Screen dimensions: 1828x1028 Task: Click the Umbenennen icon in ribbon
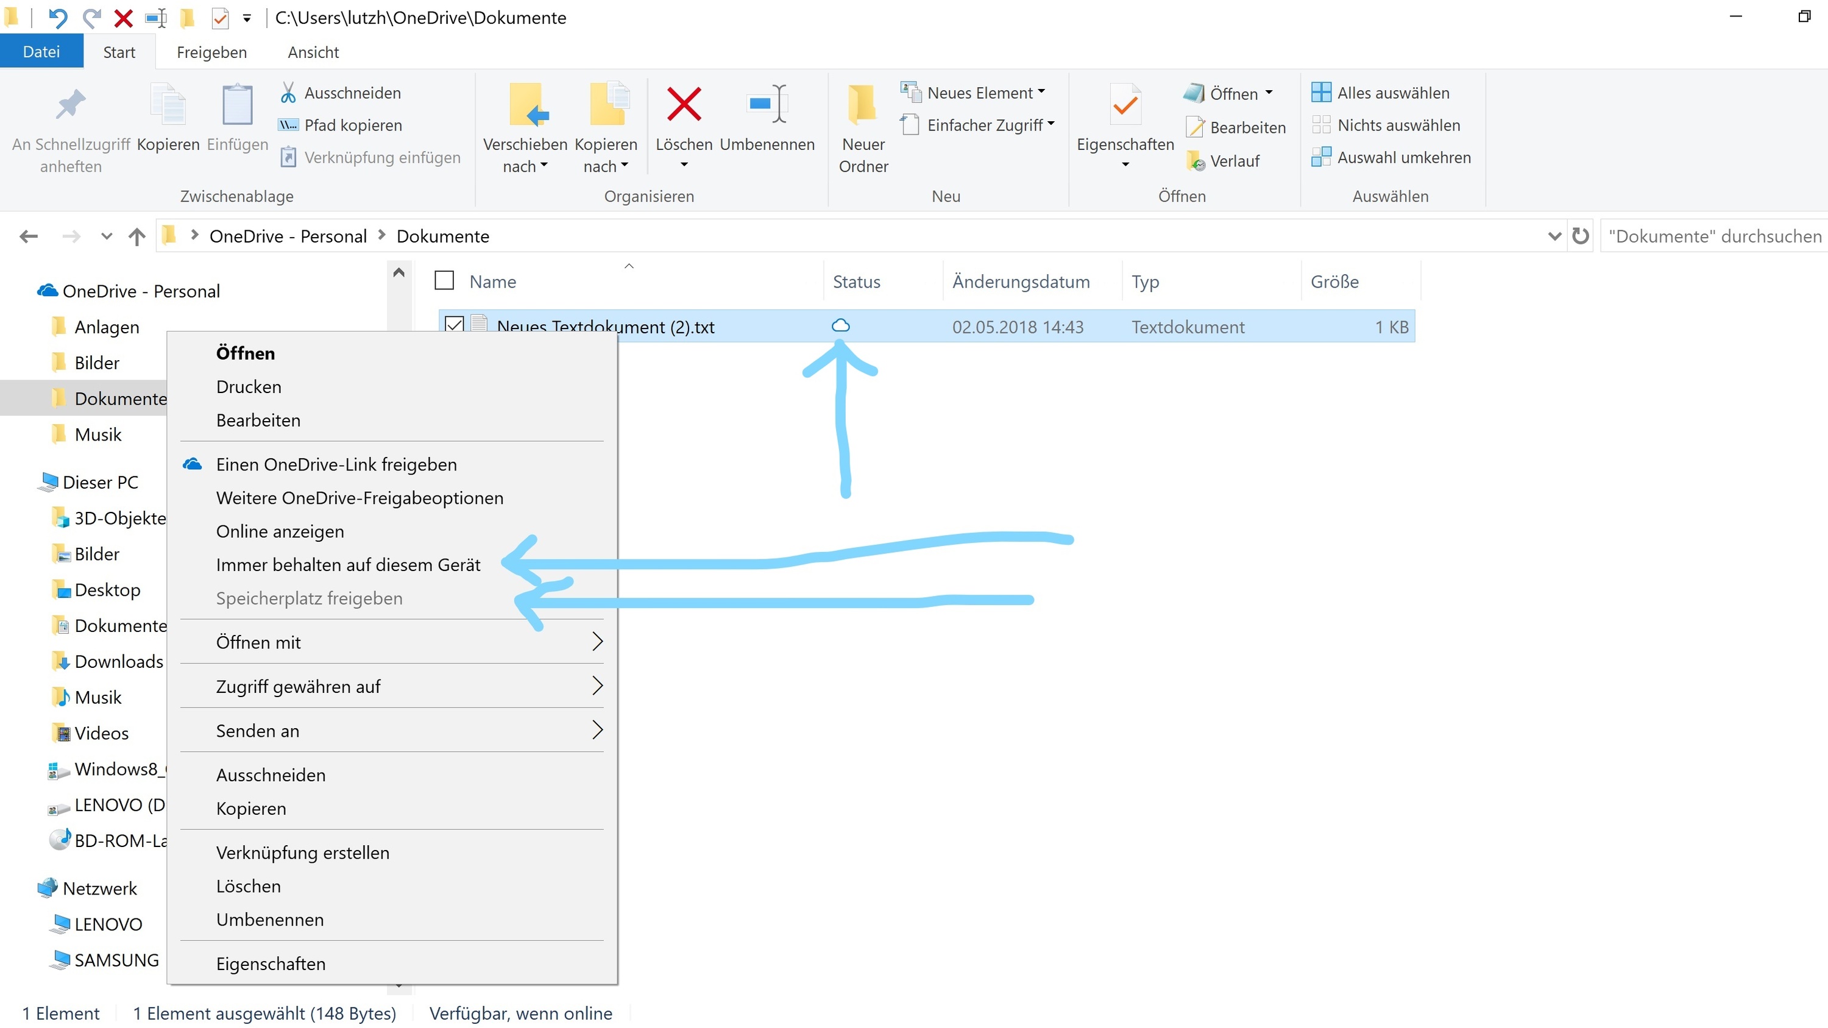pos(767,105)
